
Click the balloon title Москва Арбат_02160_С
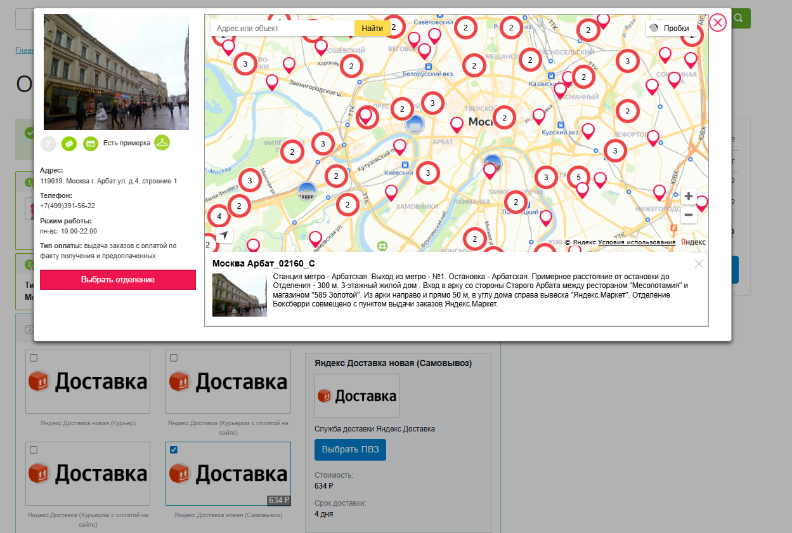(264, 264)
